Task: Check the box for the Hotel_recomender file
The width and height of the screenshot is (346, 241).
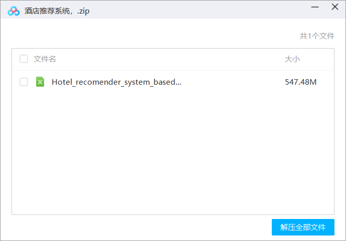Action: pos(24,82)
